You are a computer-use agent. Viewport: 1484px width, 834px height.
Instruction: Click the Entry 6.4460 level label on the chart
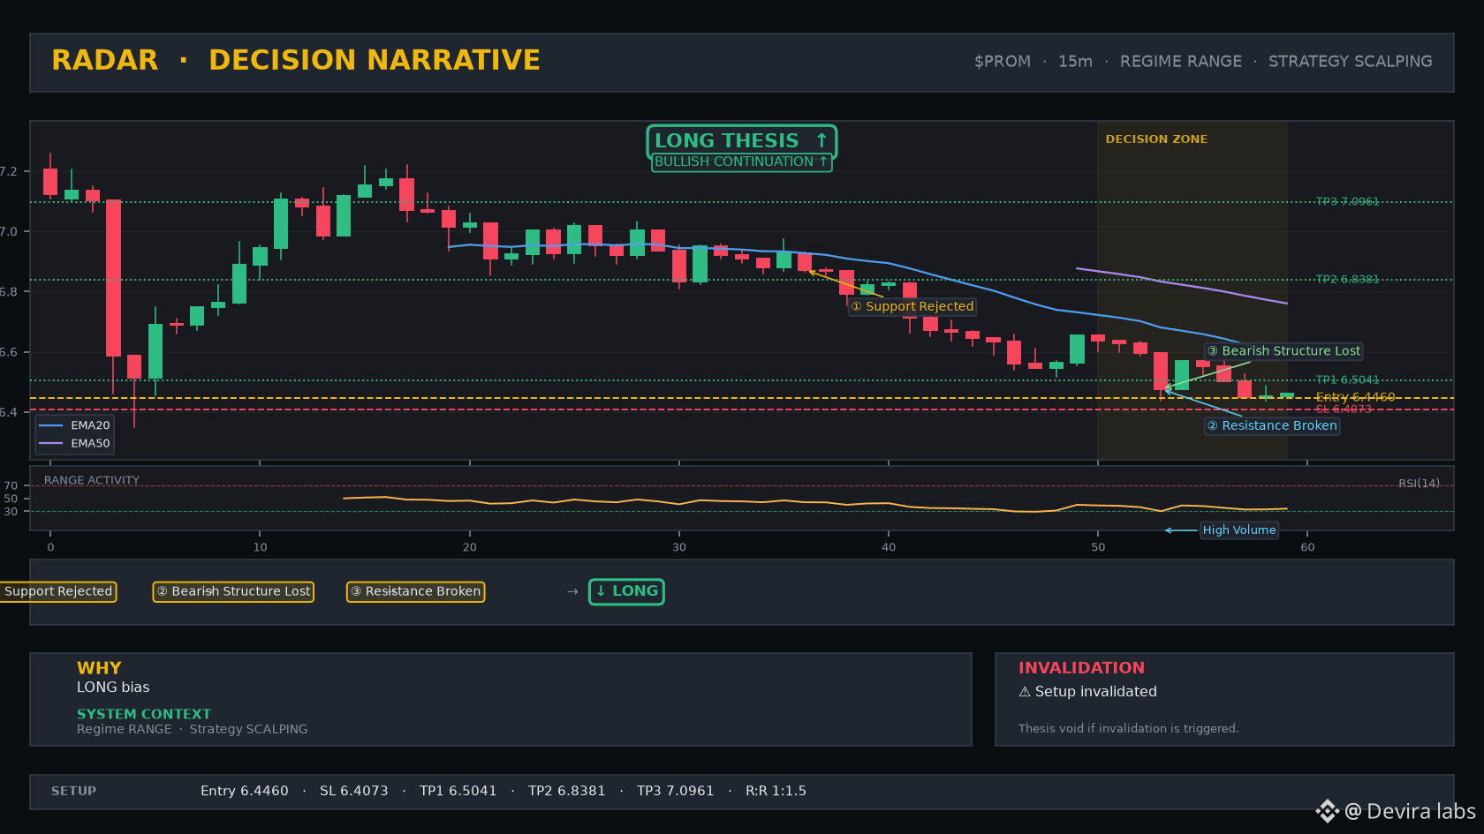1355,397
